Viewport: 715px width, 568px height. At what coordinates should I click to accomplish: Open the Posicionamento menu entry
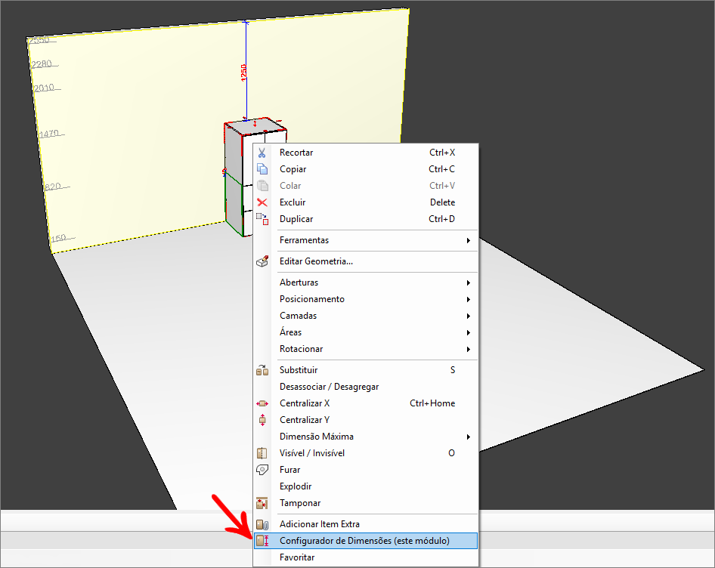click(366, 299)
